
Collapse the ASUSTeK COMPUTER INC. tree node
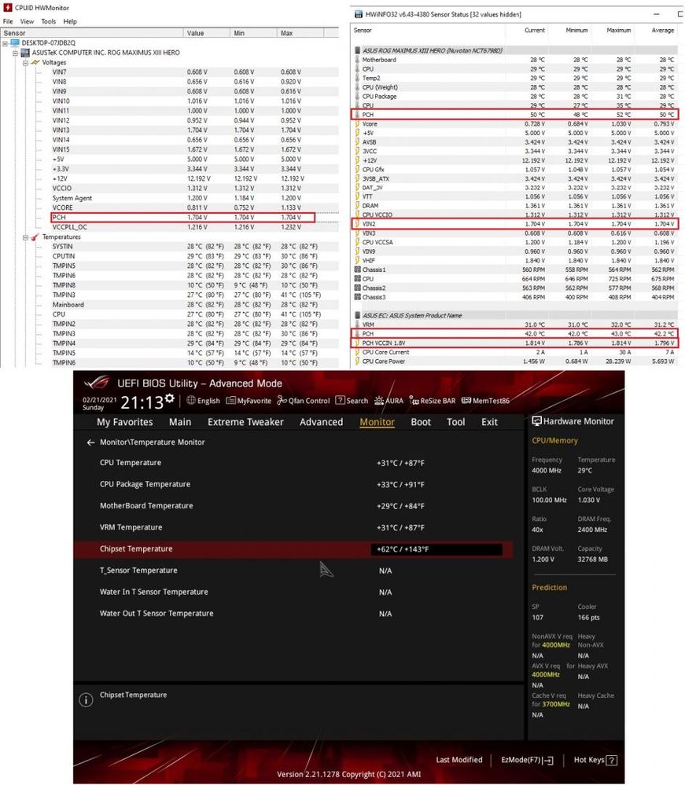(15, 53)
